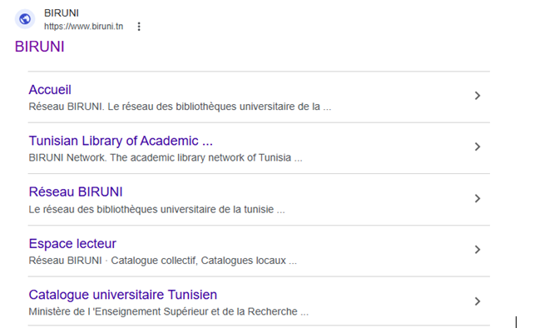Open the large purple BIRUNI result title
The image size is (549, 333).
click(x=40, y=47)
